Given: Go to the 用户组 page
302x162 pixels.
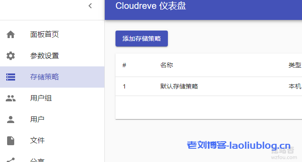Looking at the screenshot, I should (52, 98).
